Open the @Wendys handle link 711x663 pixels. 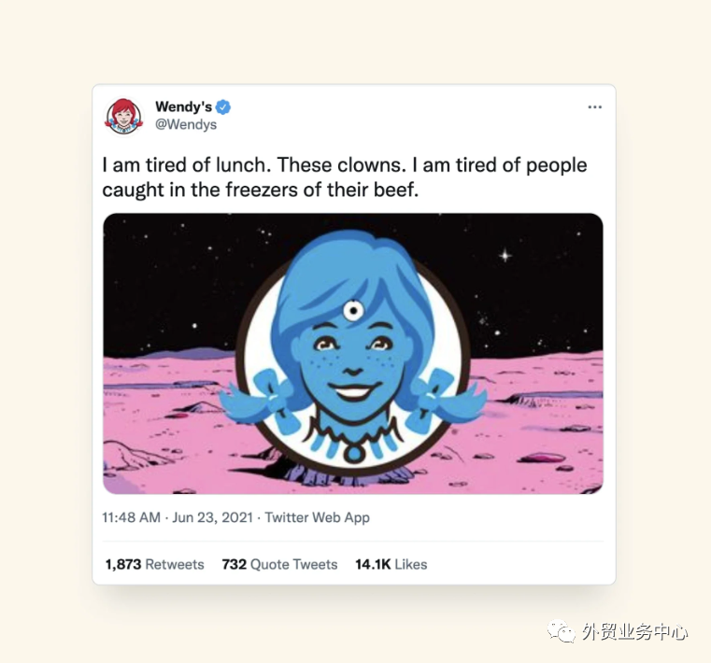(x=186, y=124)
